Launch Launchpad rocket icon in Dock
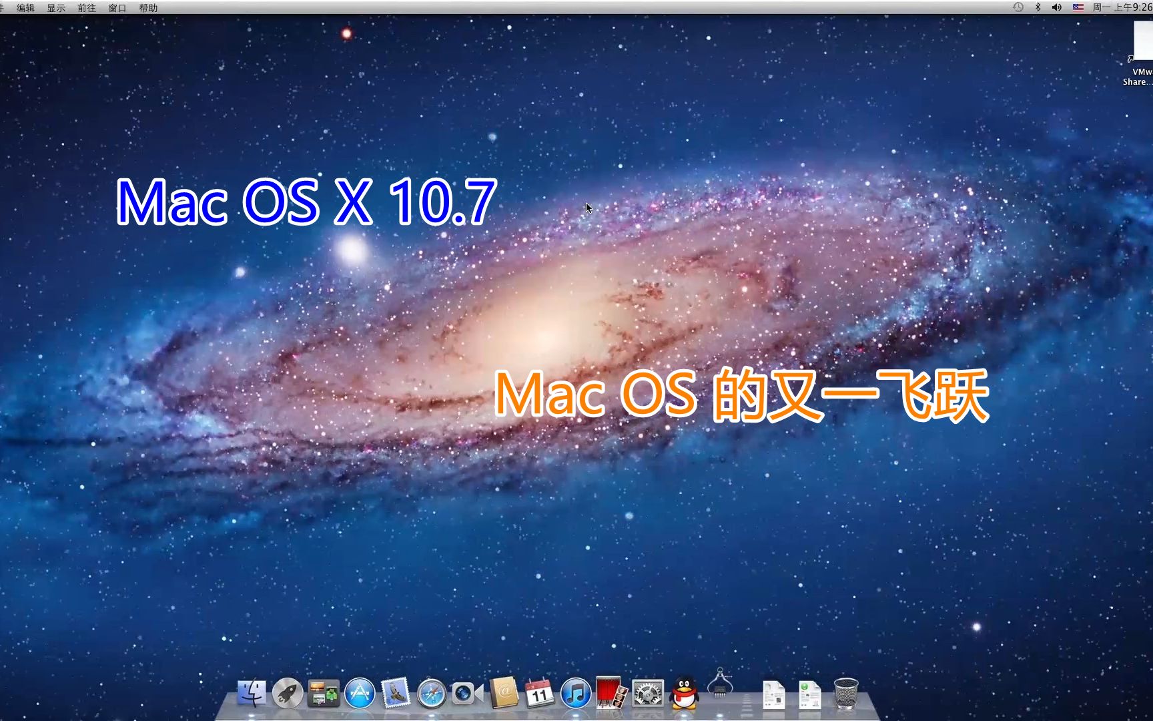Image resolution: width=1153 pixels, height=721 pixels. pyautogui.click(x=288, y=694)
